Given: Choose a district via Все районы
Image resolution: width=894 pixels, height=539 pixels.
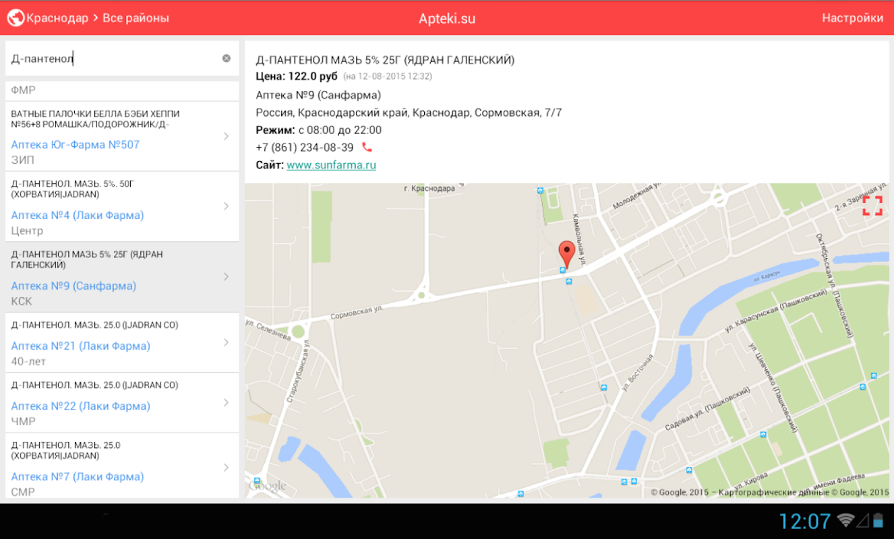Looking at the screenshot, I should click(136, 18).
